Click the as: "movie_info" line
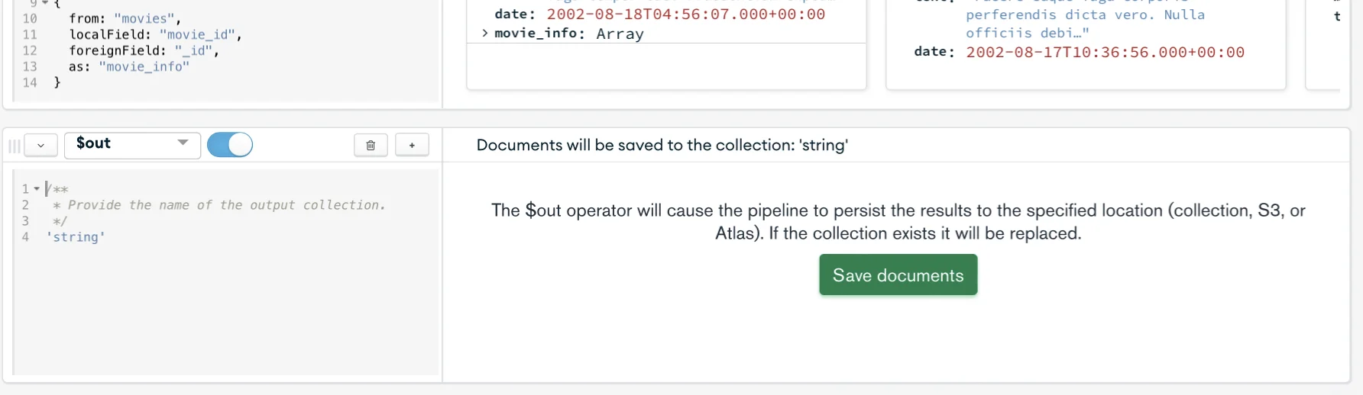The image size is (1363, 395). click(x=128, y=66)
